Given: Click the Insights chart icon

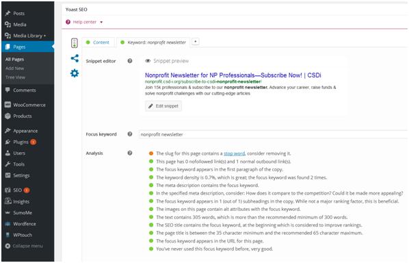Looking at the screenshot, I should (8, 201).
